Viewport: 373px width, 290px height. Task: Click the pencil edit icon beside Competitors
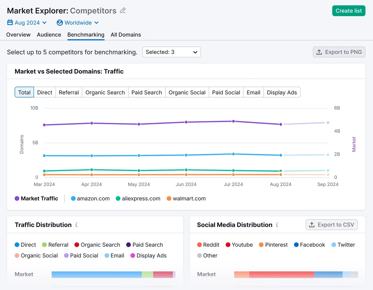123,11
